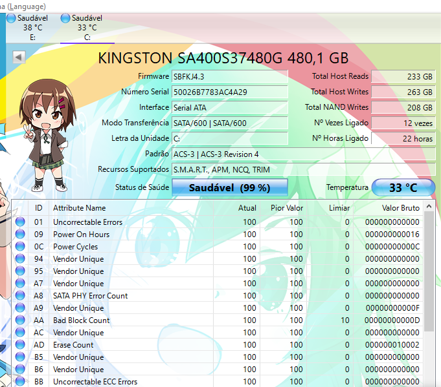Image resolution: width=441 pixels, height=387 pixels.
Task: Select the C: drive healthy status tab
Action: tap(87, 28)
